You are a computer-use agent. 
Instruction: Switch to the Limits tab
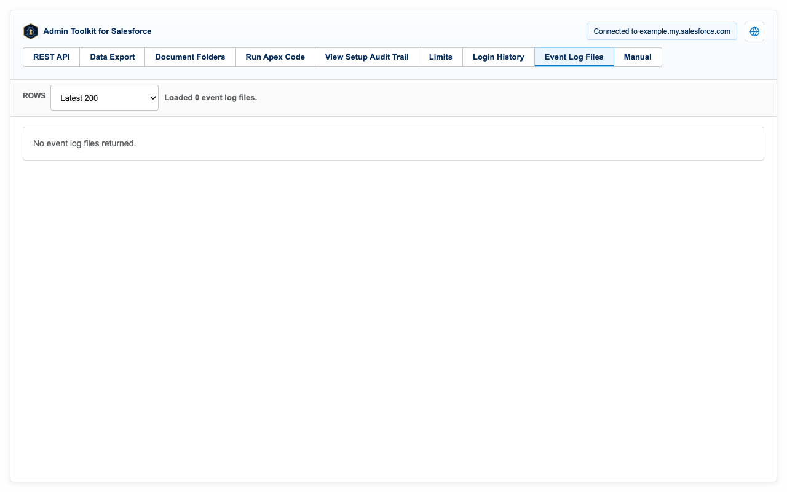441,57
